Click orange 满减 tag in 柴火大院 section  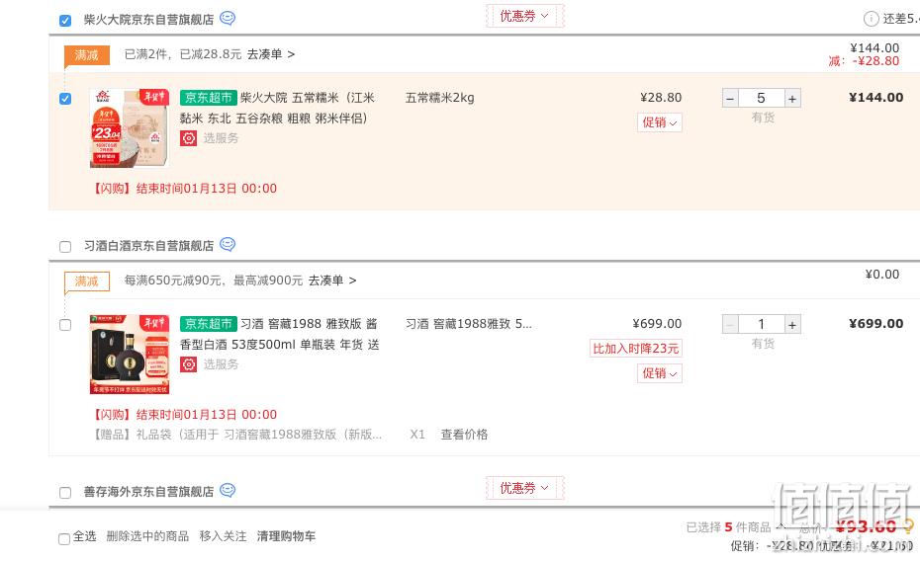86,55
